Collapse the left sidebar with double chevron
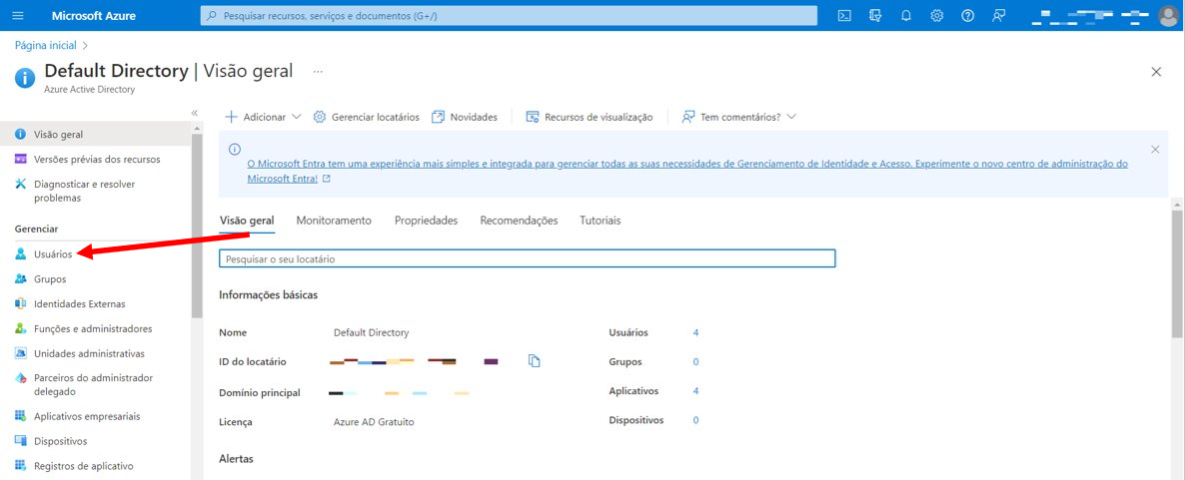The height and width of the screenshot is (480, 1185). pyautogui.click(x=194, y=113)
